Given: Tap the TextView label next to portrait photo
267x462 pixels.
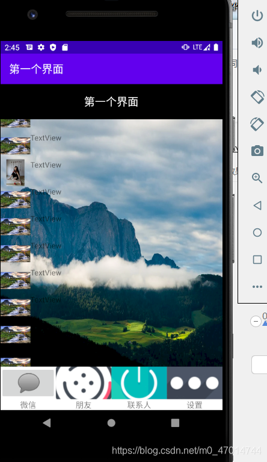Looking at the screenshot, I should coord(46,165).
